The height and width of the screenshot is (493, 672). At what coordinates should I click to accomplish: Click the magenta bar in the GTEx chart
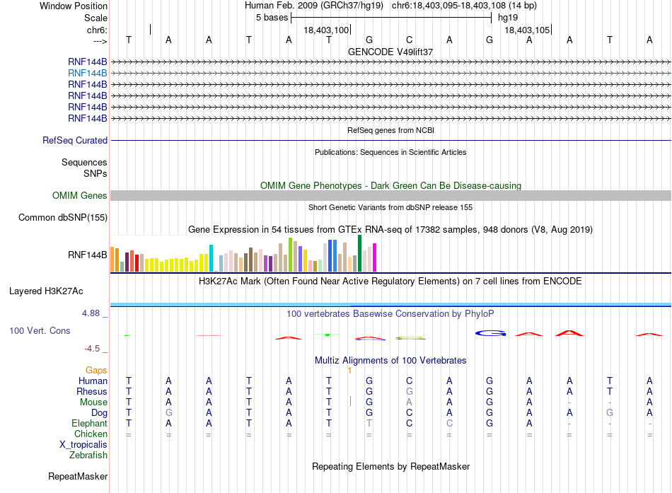pyautogui.click(x=374, y=257)
